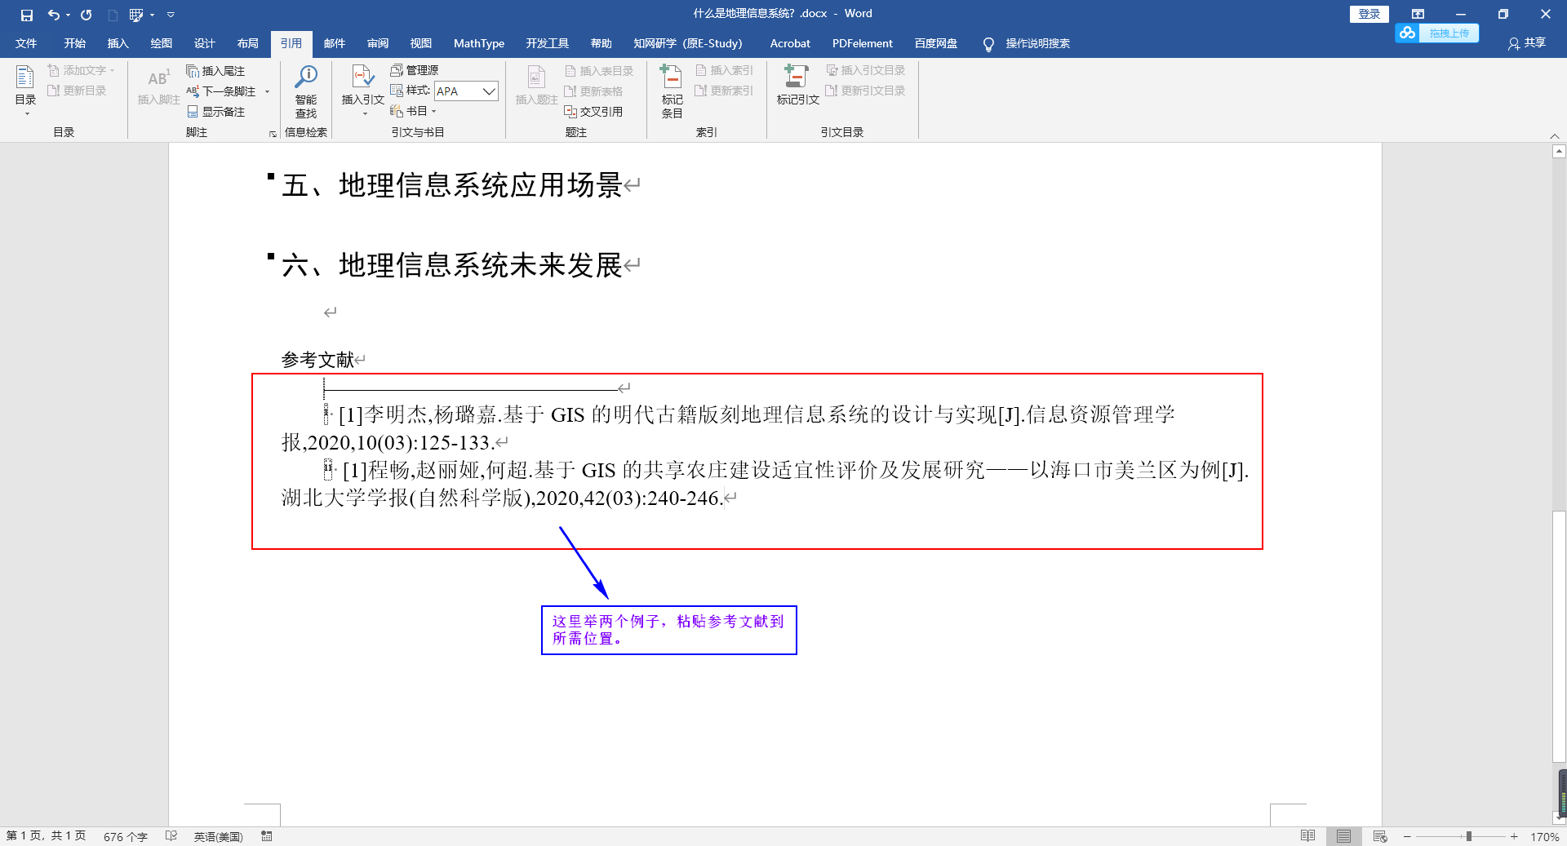Undo the last action
The width and height of the screenshot is (1567, 846).
click(53, 15)
